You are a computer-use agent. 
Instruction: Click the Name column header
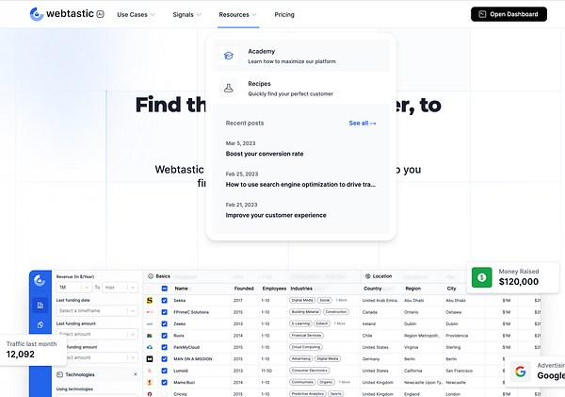[181, 289]
